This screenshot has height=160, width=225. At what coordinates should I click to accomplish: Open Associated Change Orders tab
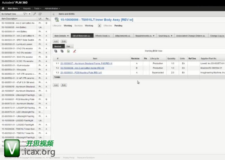[x=191, y=36]
